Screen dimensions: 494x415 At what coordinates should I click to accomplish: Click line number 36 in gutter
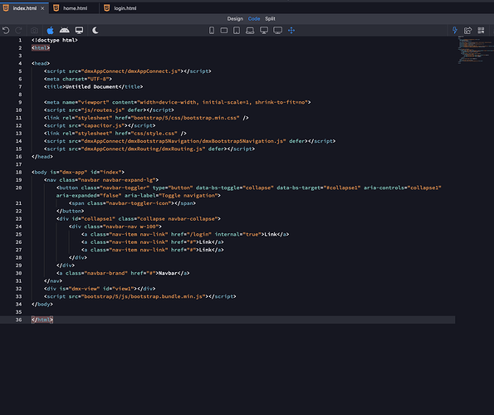point(19,320)
